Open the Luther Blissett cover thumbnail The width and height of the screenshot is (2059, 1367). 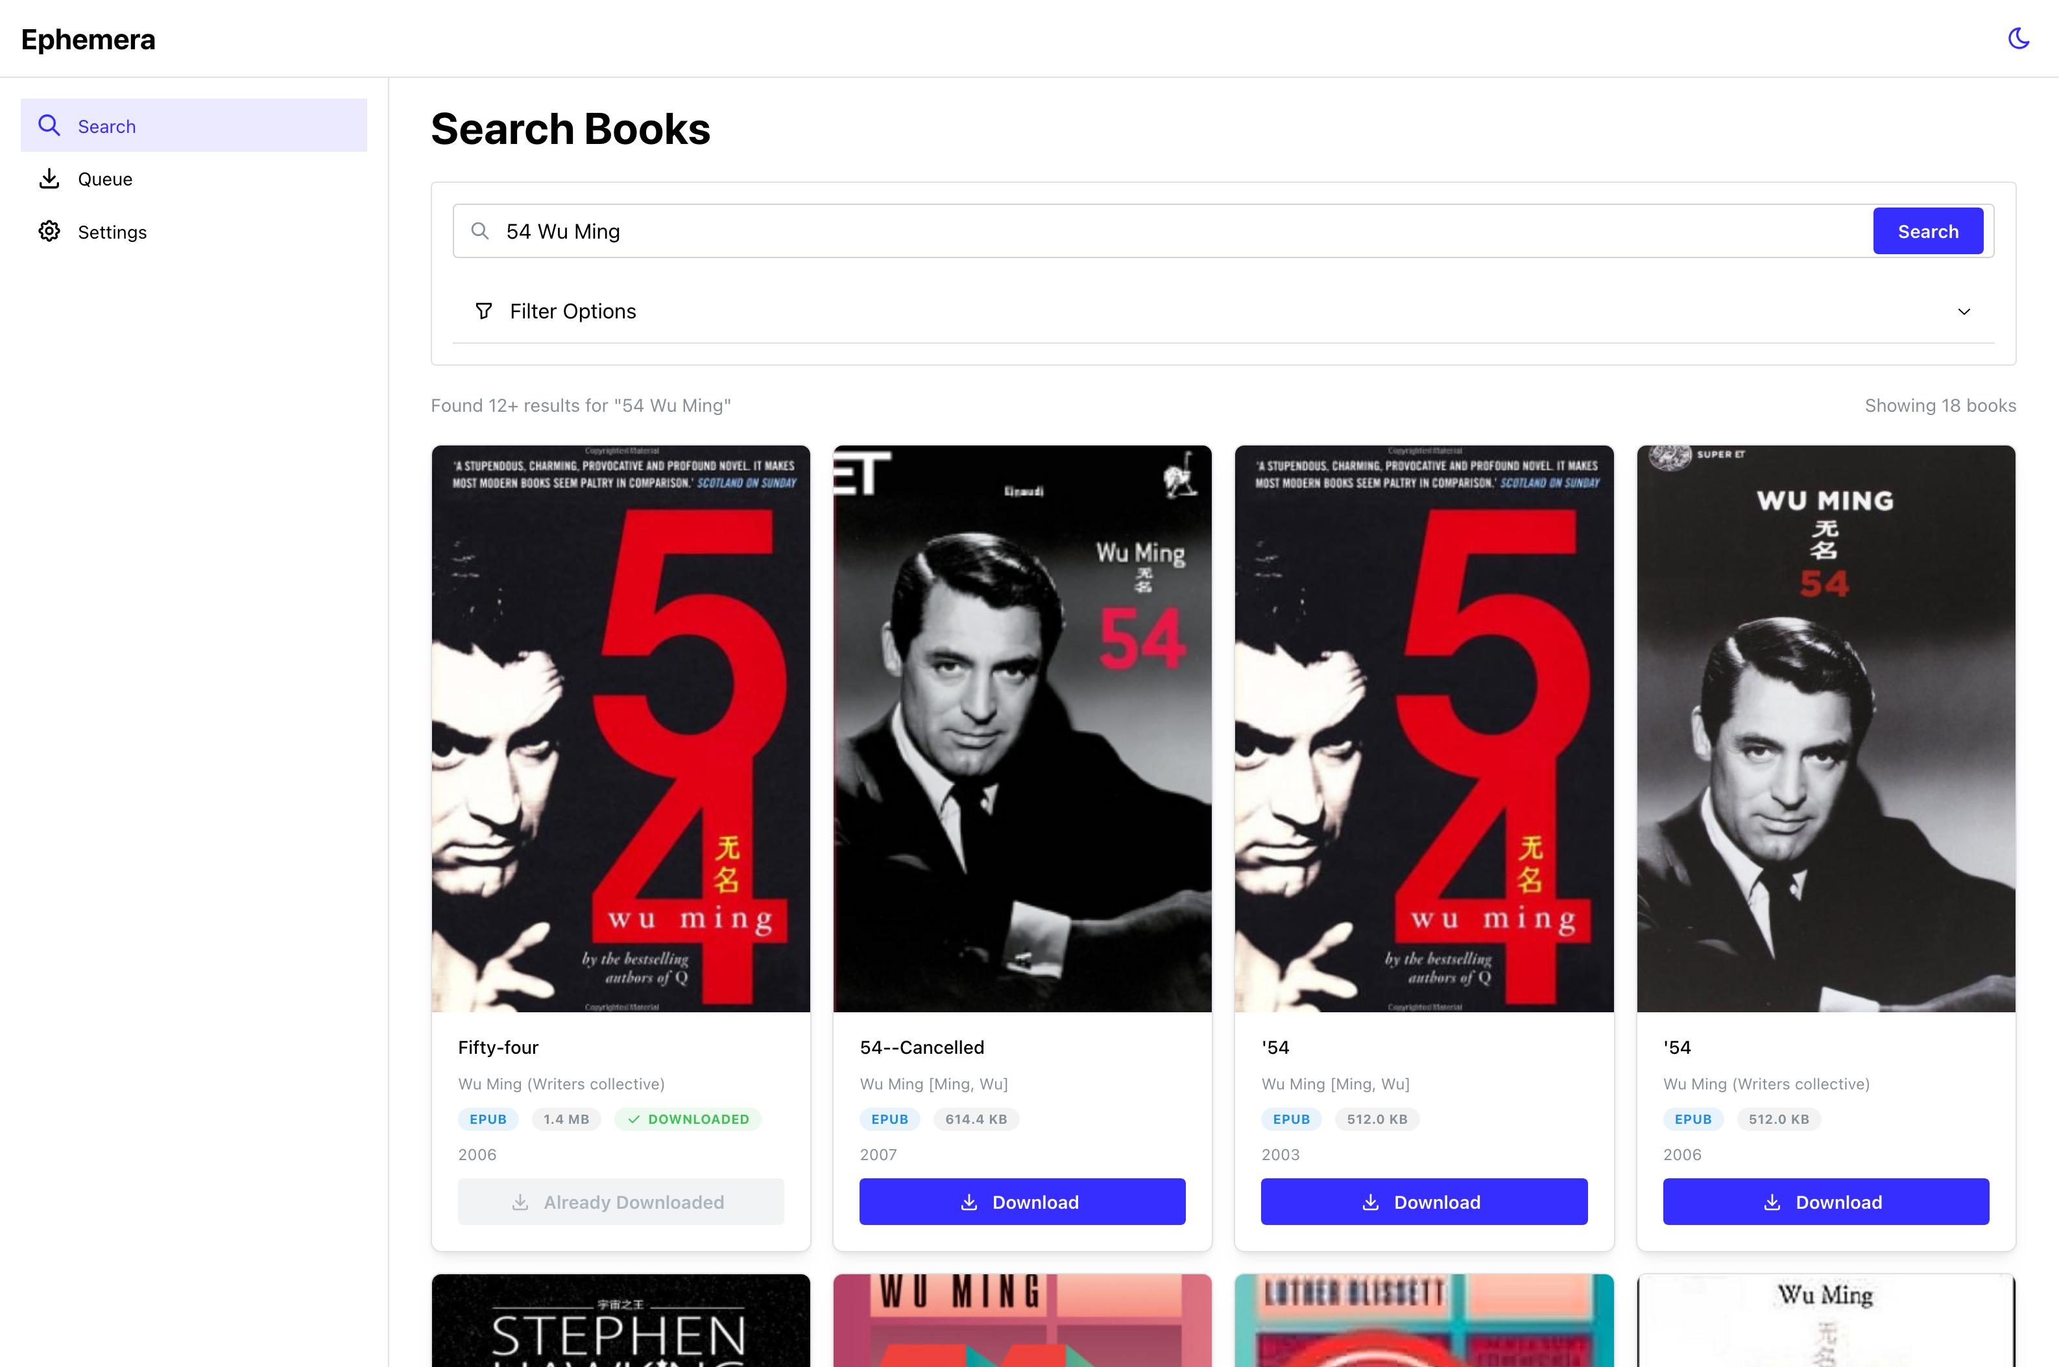click(1424, 1321)
